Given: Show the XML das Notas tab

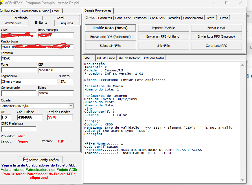Looking at the screenshot, I should (x=154, y=58).
